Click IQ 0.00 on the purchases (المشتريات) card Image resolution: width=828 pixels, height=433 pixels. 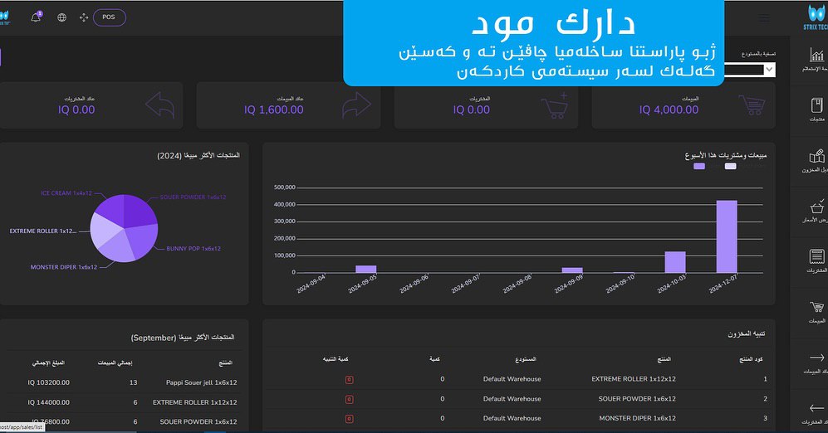pyautogui.click(x=471, y=109)
